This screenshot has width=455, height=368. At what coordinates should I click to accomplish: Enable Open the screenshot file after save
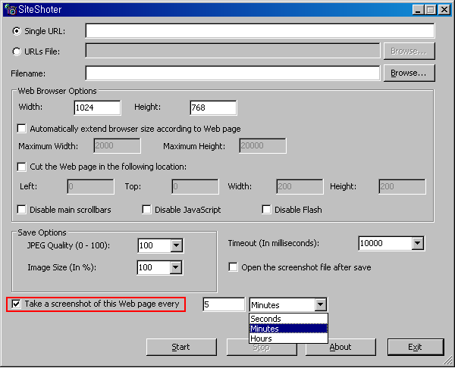[233, 267]
